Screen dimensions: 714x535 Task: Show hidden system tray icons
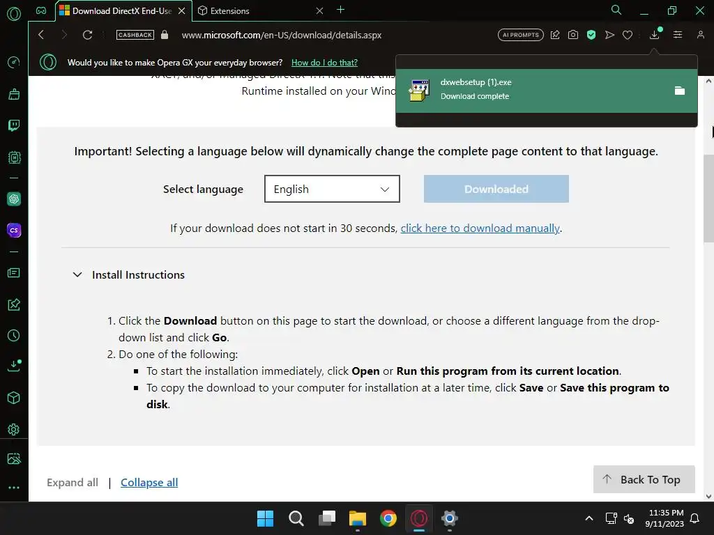(x=589, y=518)
